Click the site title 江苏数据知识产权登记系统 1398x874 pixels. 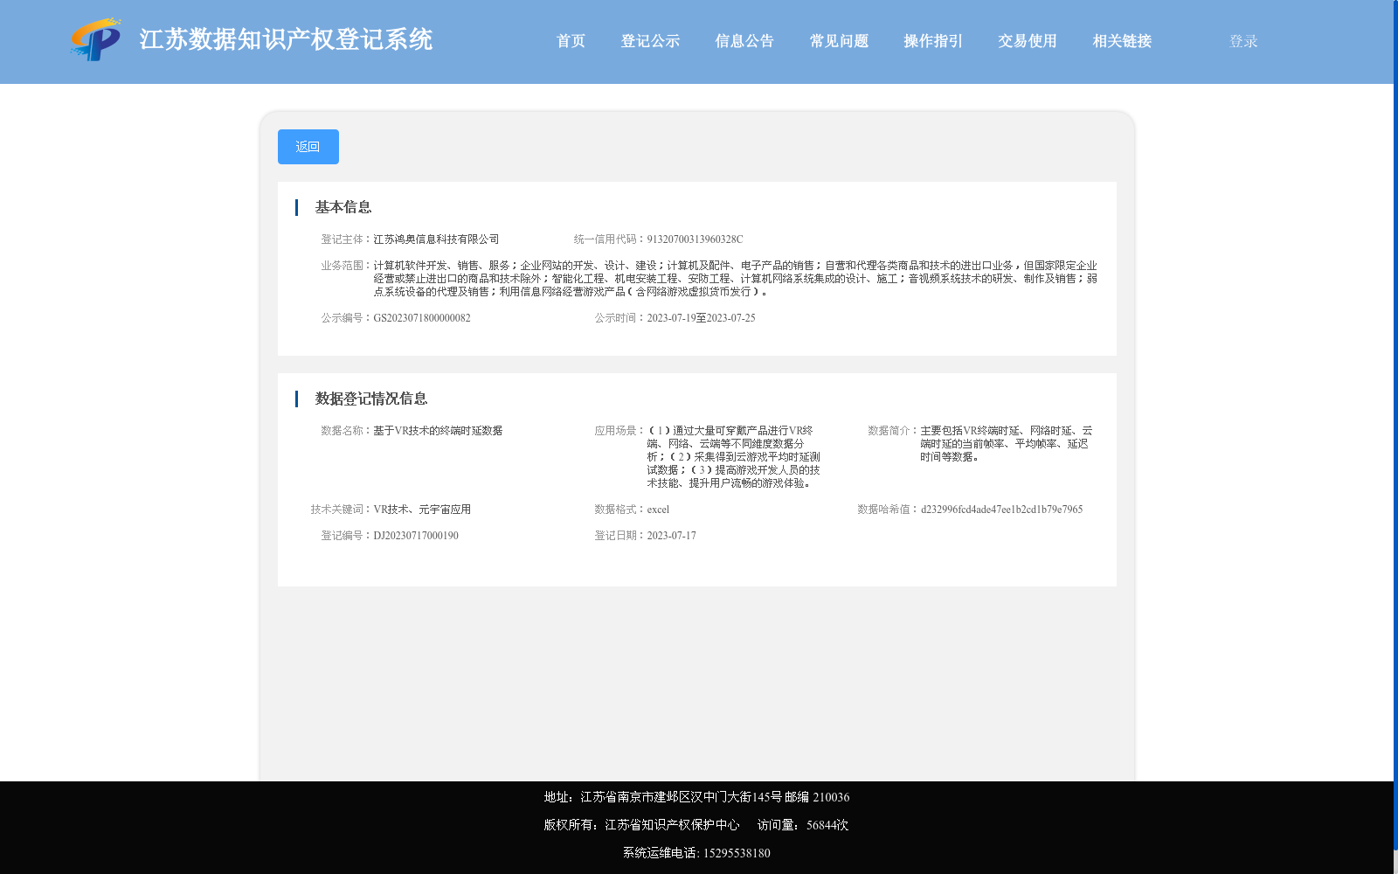pyautogui.click(x=286, y=39)
